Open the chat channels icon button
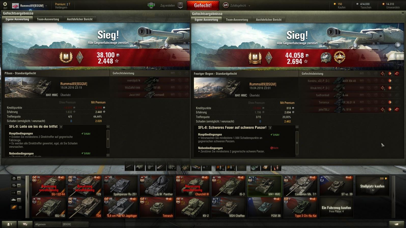 pos(25,224)
